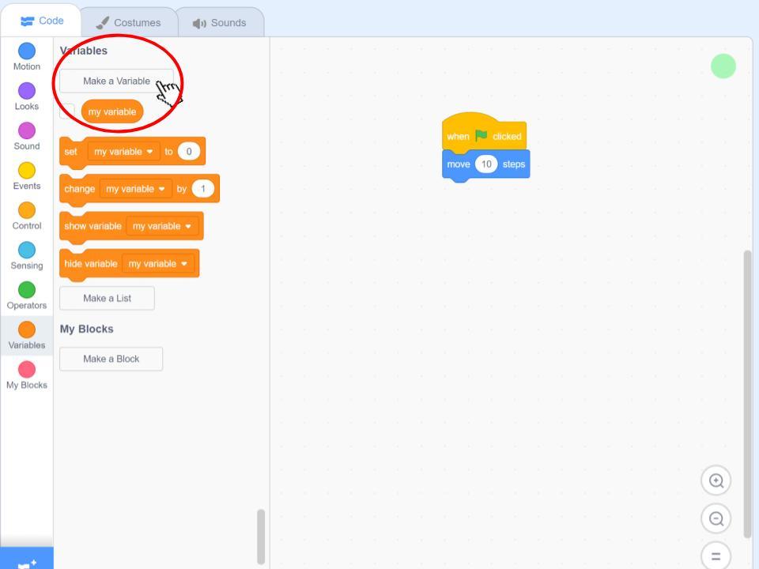Click the value field in change block
The height and width of the screenshot is (569, 759).
[203, 189]
